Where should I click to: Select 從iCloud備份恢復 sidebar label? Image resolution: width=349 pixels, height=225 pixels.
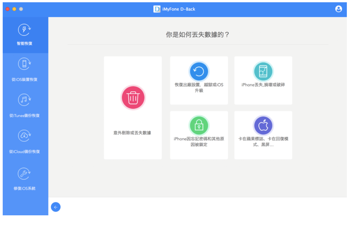[24, 152]
